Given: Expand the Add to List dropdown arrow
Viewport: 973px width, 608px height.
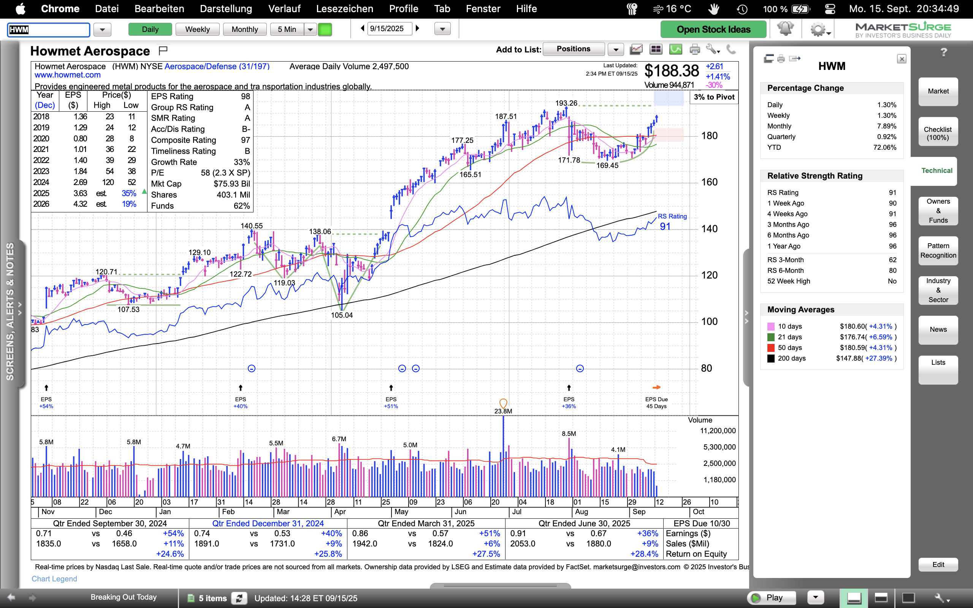Looking at the screenshot, I should click(x=616, y=49).
